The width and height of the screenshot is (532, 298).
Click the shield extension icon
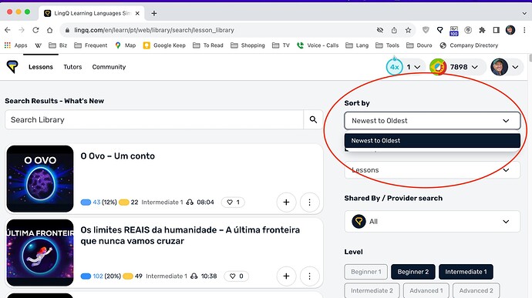click(426, 30)
